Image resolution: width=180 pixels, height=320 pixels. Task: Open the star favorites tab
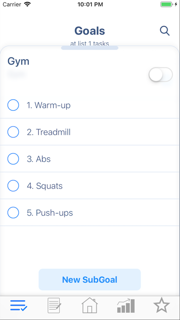[x=162, y=305]
